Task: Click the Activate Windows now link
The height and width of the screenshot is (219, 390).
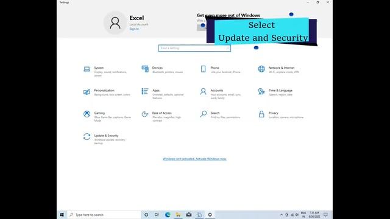Action: (x=194, y=159)
